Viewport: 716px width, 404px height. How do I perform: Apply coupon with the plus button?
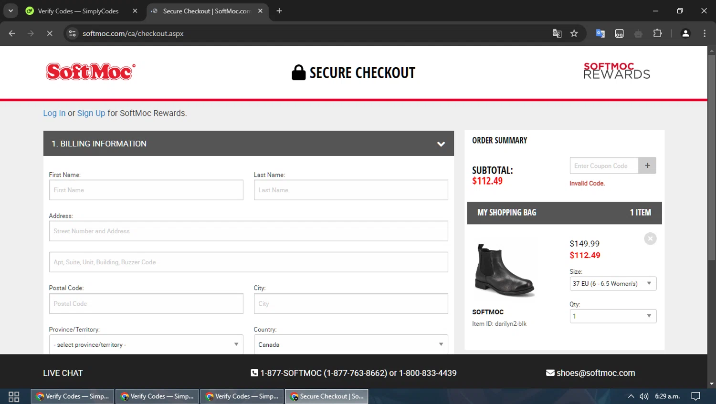(x=647, y=166)
